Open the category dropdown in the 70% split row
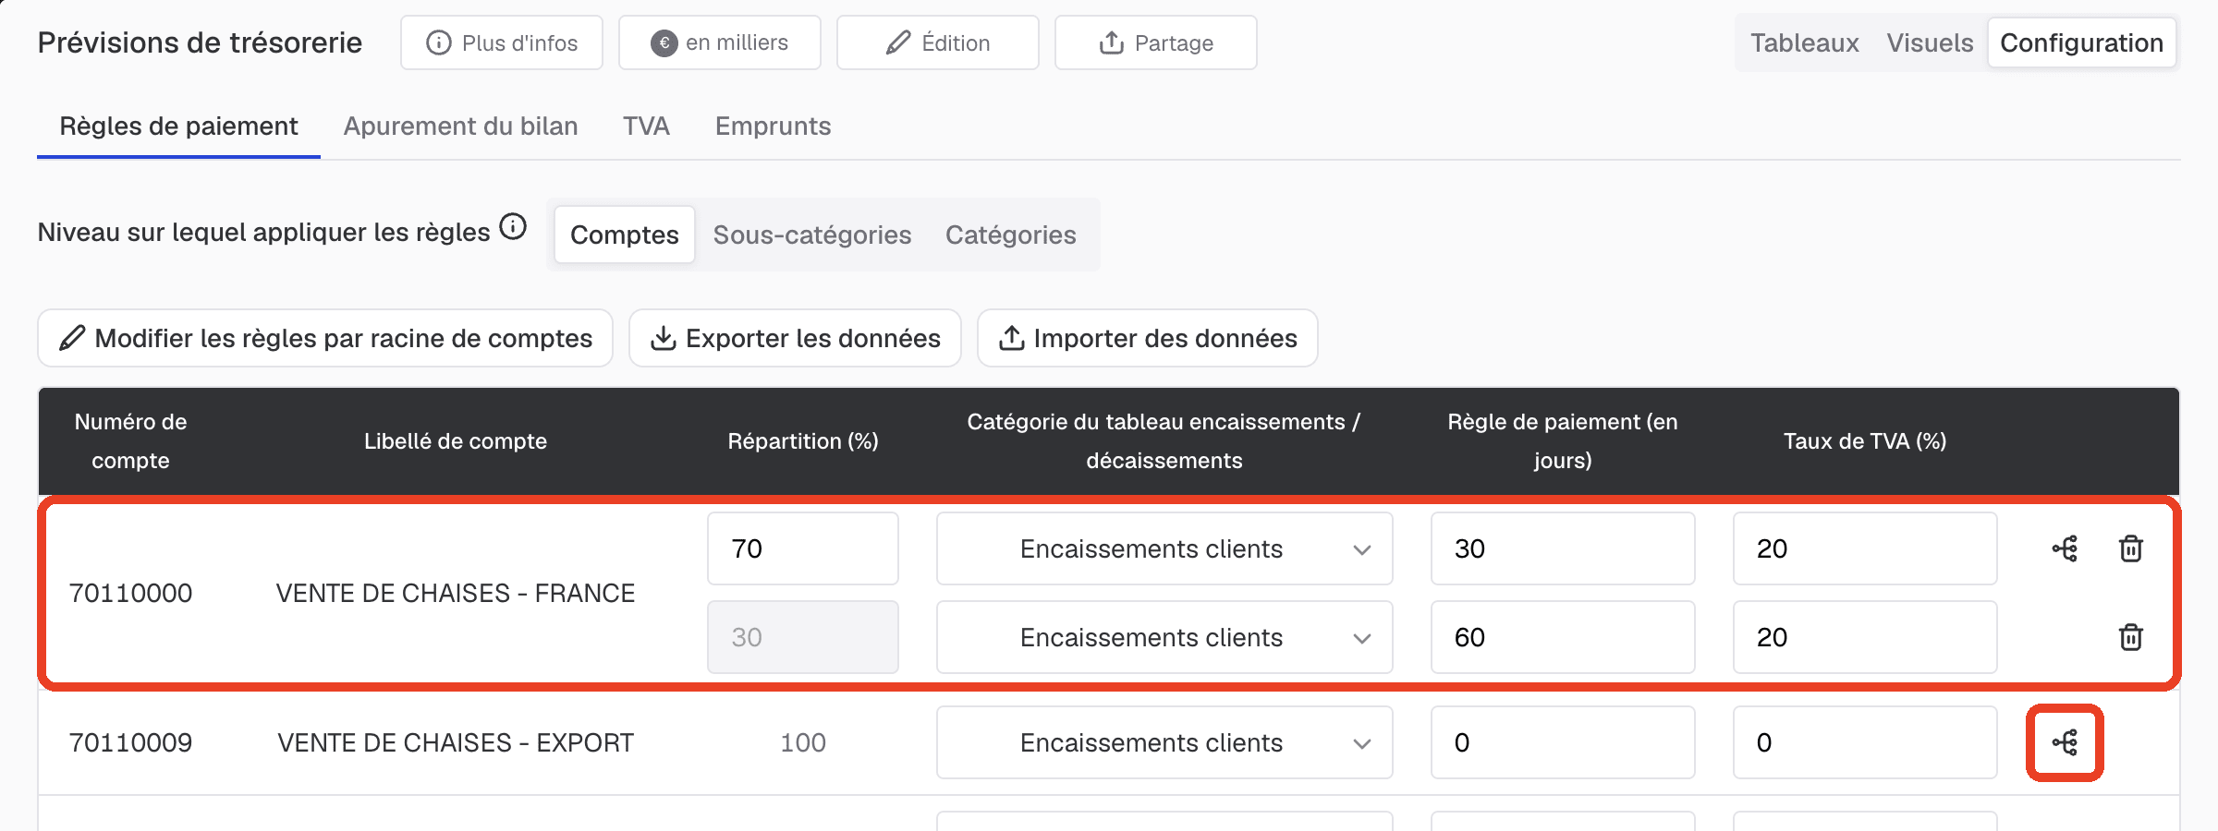 coord(1164,548)
